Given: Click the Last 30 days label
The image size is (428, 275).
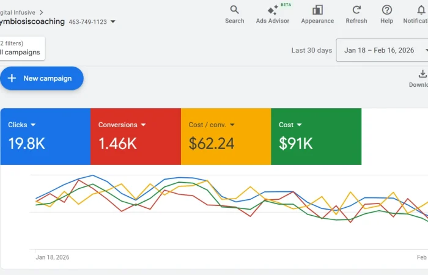Looking at the screenshot, I should [311, 50].
